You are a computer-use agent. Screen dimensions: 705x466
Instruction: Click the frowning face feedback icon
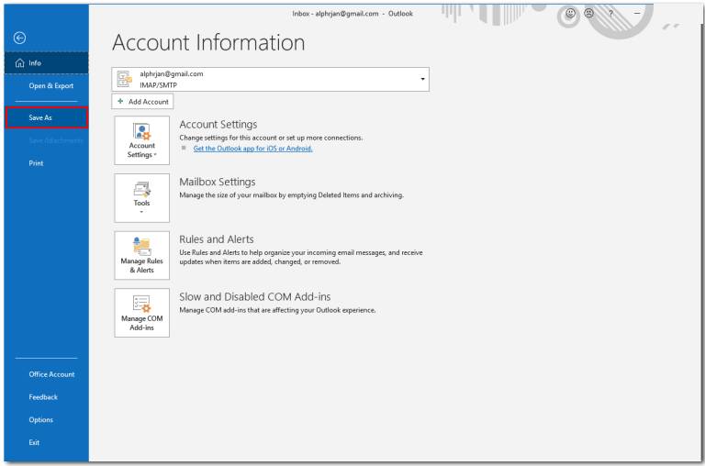tap(589, 14)
